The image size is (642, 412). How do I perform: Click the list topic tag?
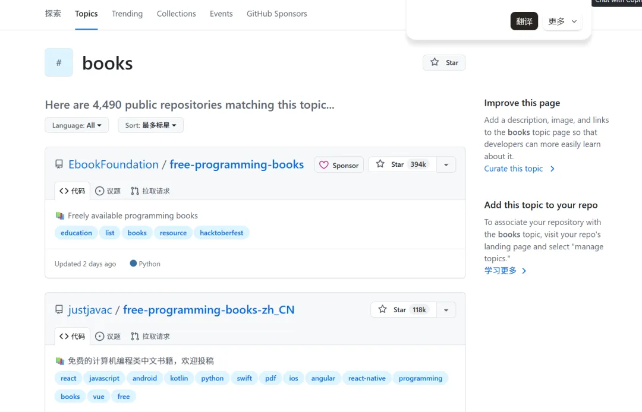[x=110, y=233]
